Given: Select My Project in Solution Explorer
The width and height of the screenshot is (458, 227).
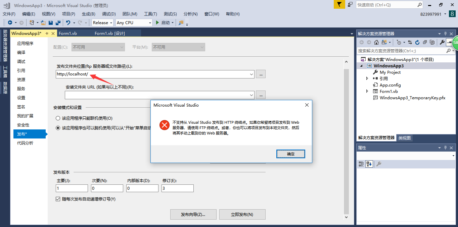Looking at the screenshot, I should point(390,72).
